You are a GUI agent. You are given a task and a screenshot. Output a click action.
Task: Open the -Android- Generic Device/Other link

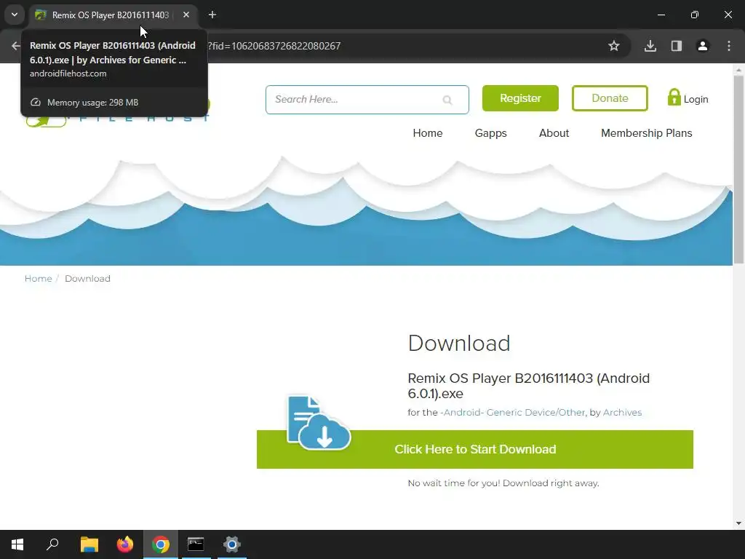click(x=513, y=412)
